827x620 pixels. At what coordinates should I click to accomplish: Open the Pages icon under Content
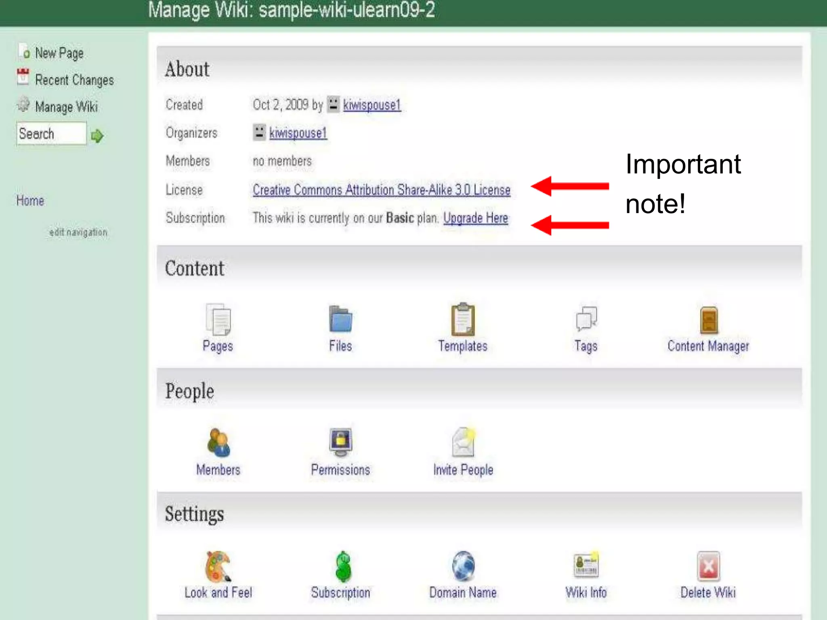[x=218, y=320]
